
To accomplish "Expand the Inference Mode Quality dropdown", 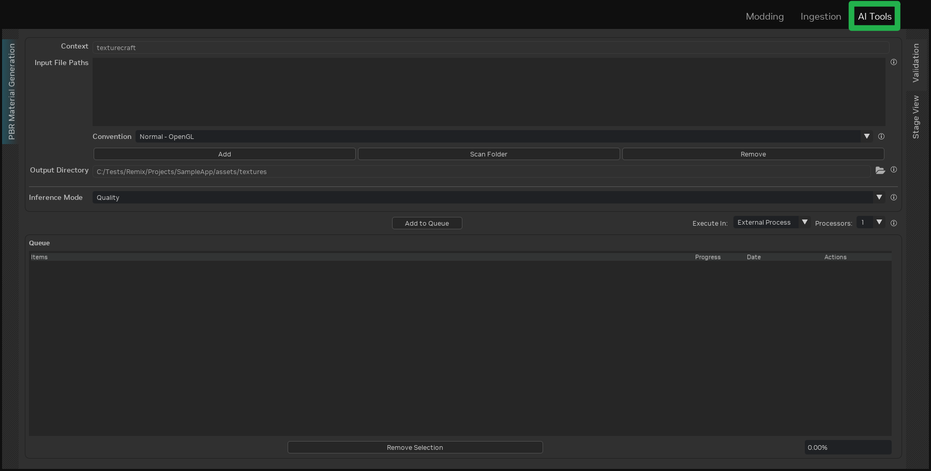I will tap(879, 197).
